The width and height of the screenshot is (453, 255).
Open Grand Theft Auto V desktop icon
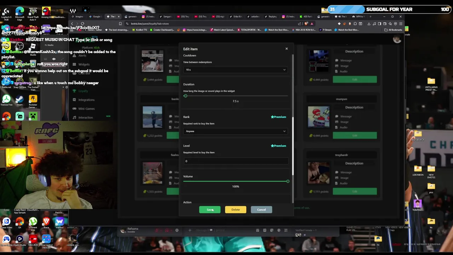(x=33, y=13)
